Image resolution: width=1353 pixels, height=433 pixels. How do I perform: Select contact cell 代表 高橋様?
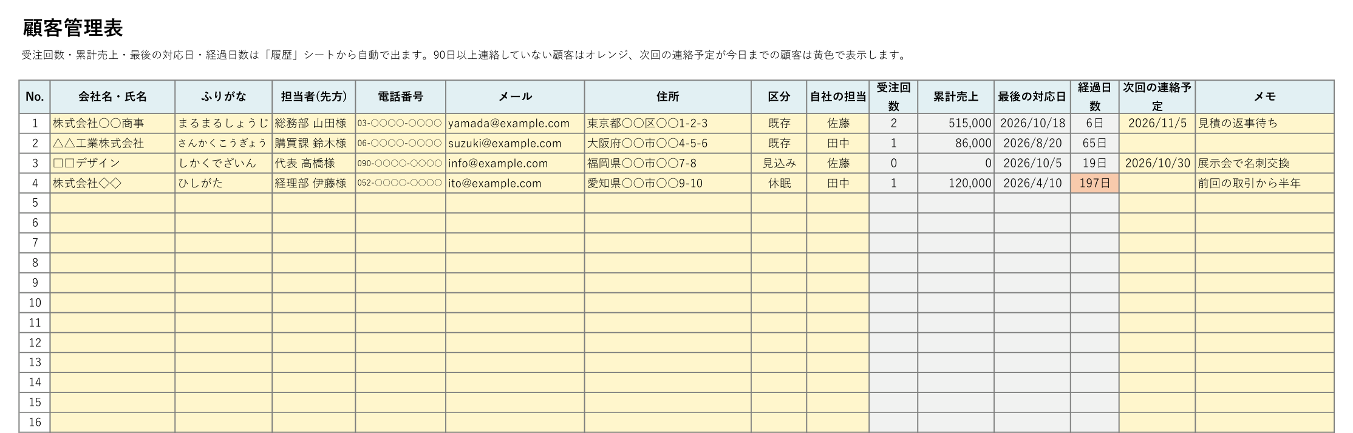314,163
